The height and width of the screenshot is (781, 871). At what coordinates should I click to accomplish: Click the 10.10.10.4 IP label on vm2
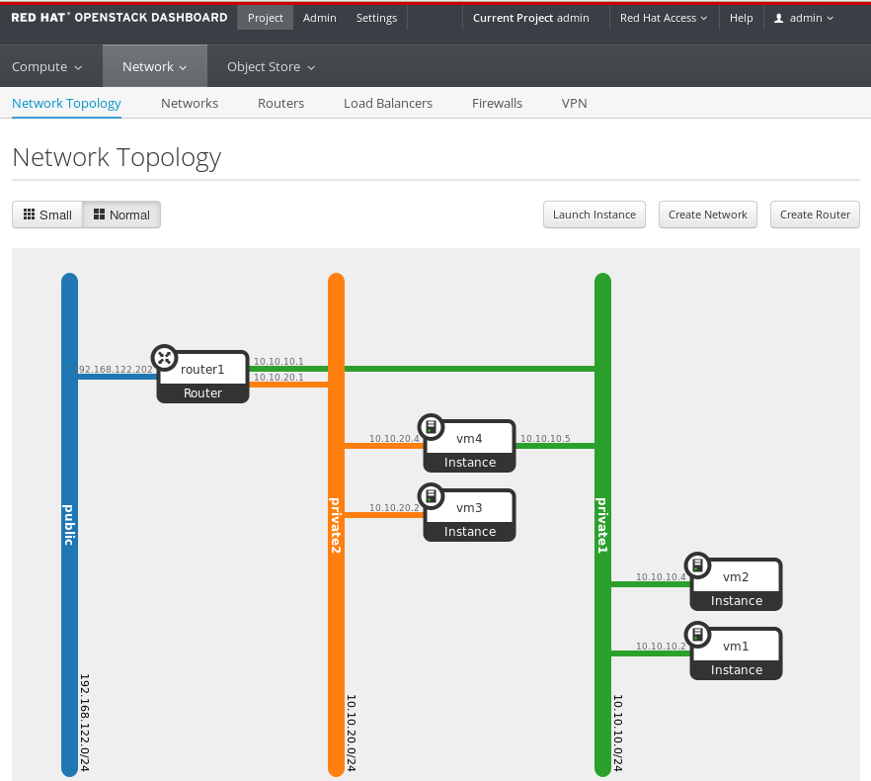pos(661,576)
